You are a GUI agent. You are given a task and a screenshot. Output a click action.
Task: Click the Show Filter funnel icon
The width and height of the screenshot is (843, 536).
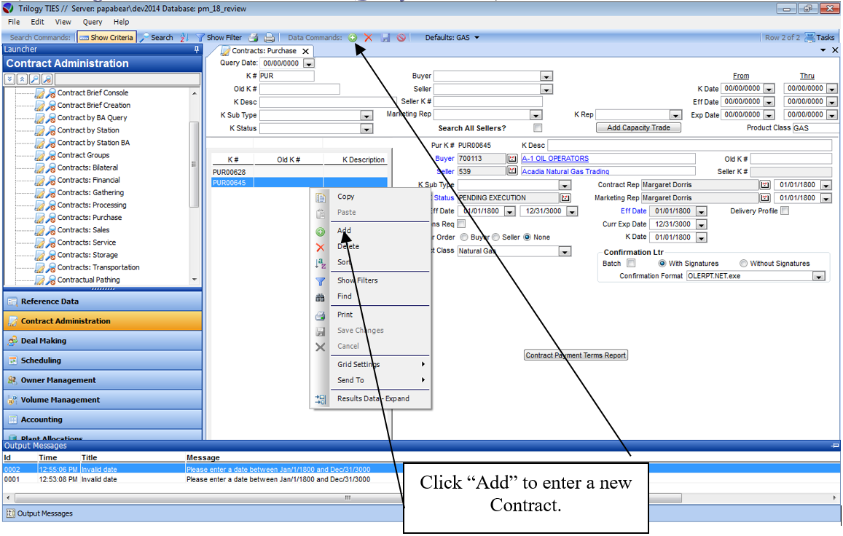pyautogui.click(x=200, y=38)
